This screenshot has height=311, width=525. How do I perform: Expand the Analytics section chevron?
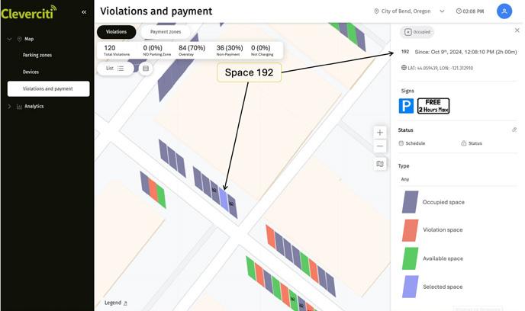coord(9,107)
